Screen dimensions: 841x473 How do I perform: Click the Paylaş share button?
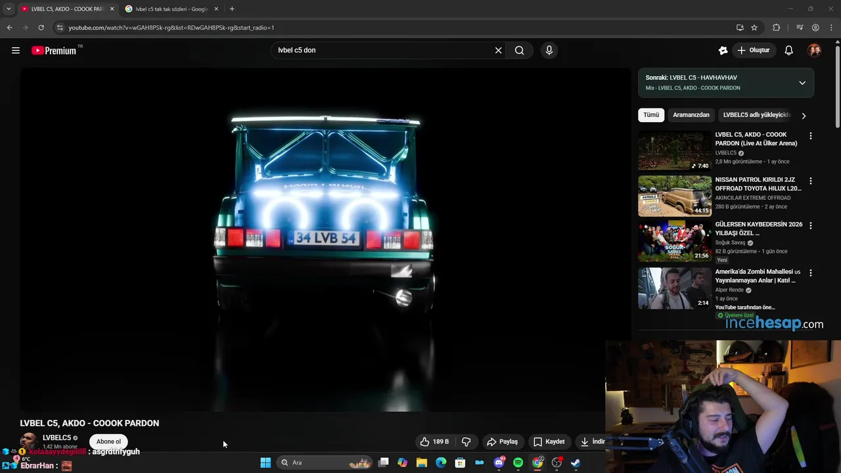click(503, 441)
